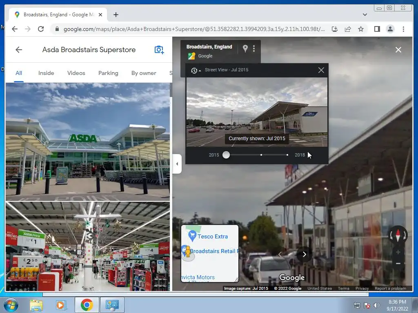418x313 pixels.
Task: Open Chrome side panel
Action: pos(377,29)
